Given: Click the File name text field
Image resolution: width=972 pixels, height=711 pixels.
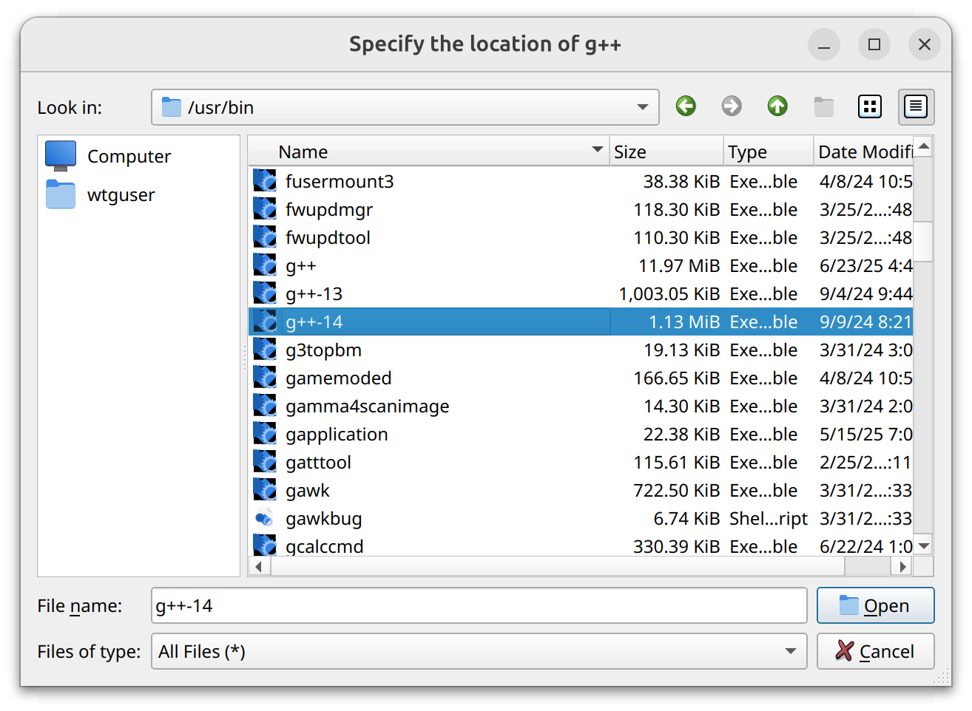Looking at the screenshot, I should (478, 605).
